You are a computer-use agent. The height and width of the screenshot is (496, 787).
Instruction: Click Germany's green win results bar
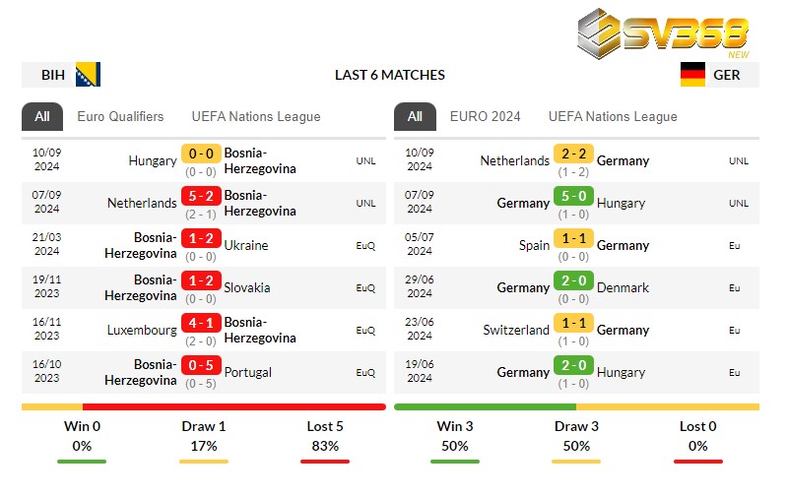click(x=485, y=406)
